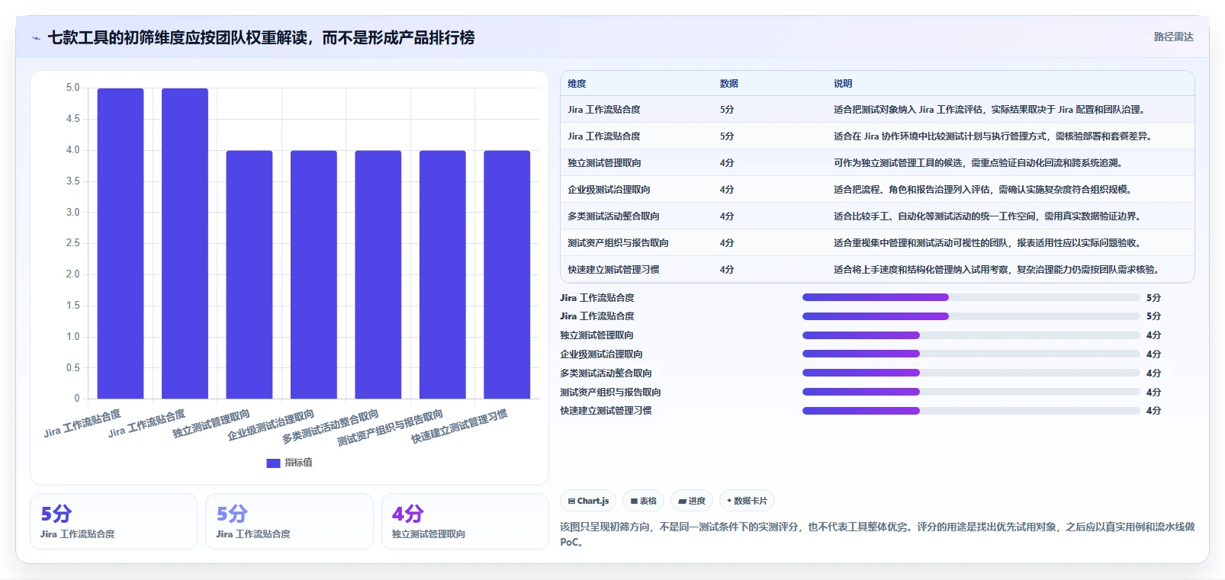Image resolution: width=1225 pixels, height=580 pixels.
Task: Click the 维度 table column header
Action: (x=577, y=84)
